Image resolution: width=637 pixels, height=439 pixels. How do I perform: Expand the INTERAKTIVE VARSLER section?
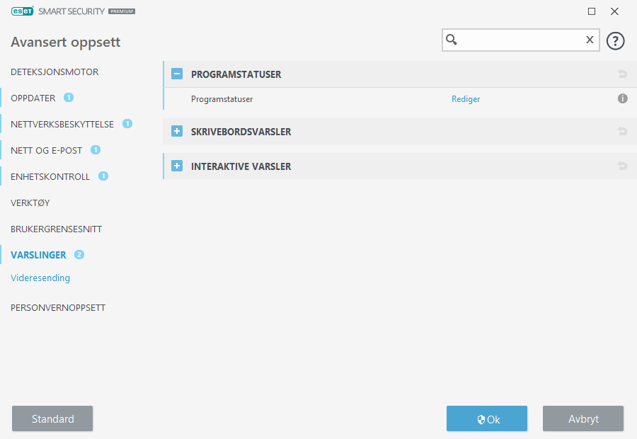coord(177,166)
